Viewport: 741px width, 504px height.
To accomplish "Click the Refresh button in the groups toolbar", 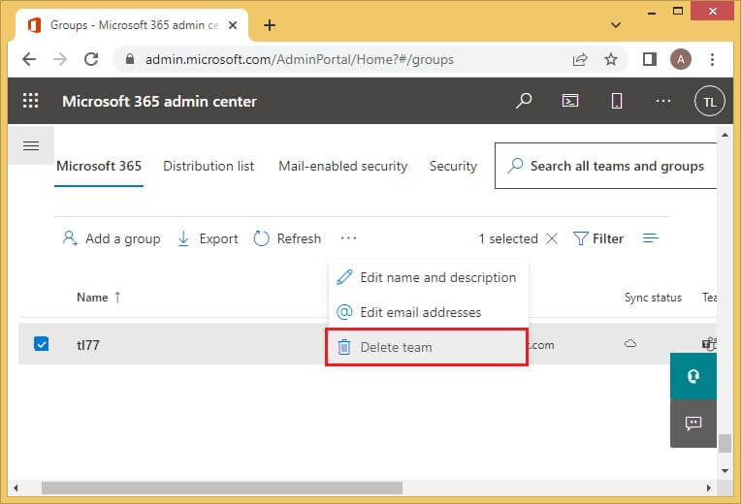I will (287, 238).
